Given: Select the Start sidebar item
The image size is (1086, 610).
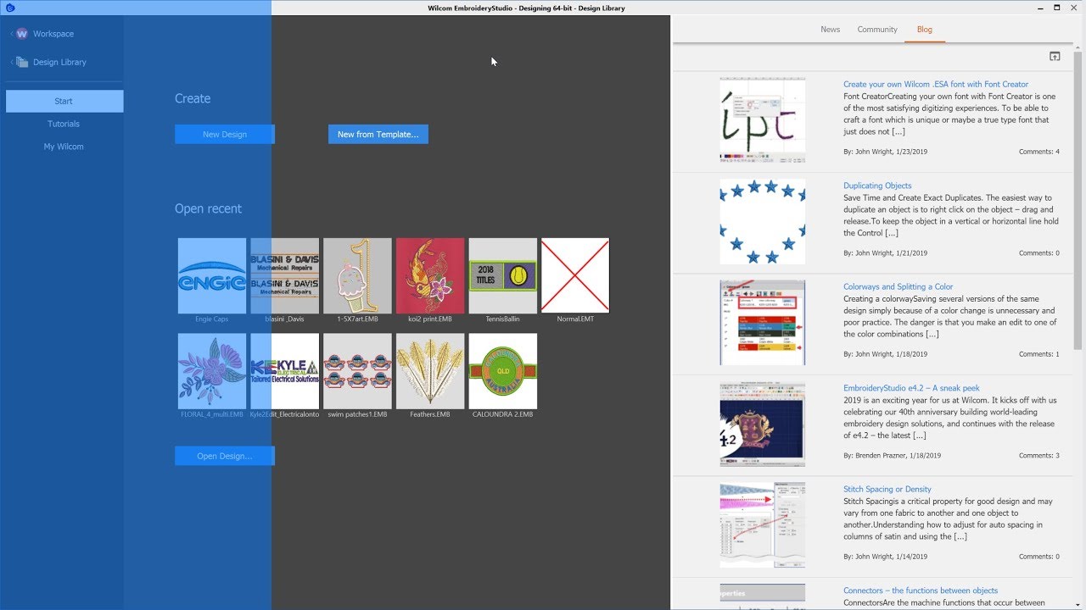Looking at the screenshot, I should click(x=64, y=101).
